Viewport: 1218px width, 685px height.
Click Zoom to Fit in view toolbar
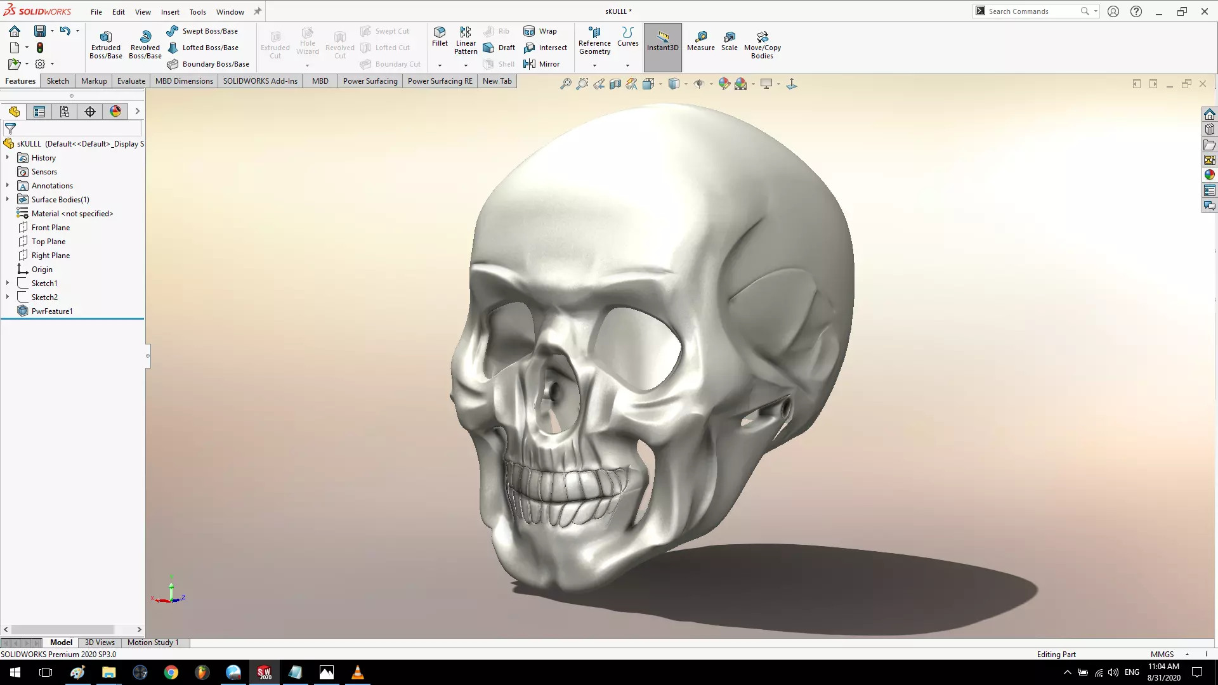[x=565, y=84]
